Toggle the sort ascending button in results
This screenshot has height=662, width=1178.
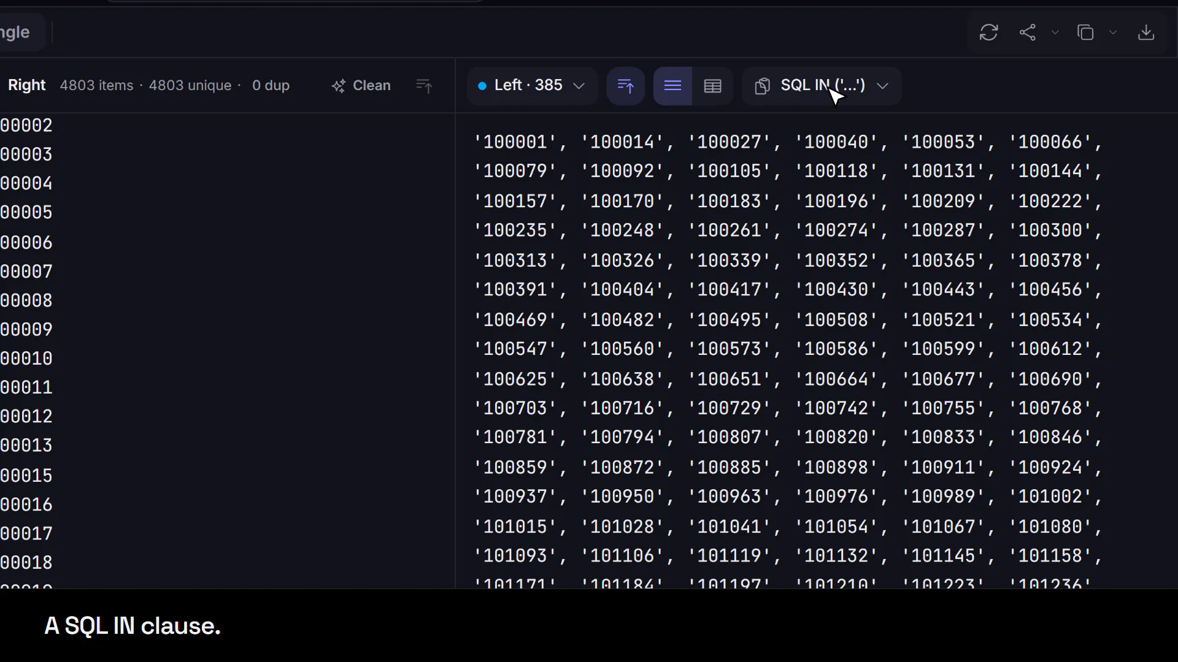(x=625, y=86)
